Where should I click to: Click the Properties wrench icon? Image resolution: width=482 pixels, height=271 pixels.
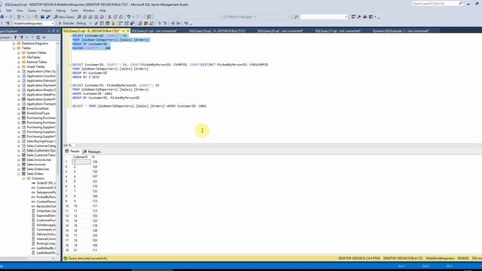tap(358, 17)
